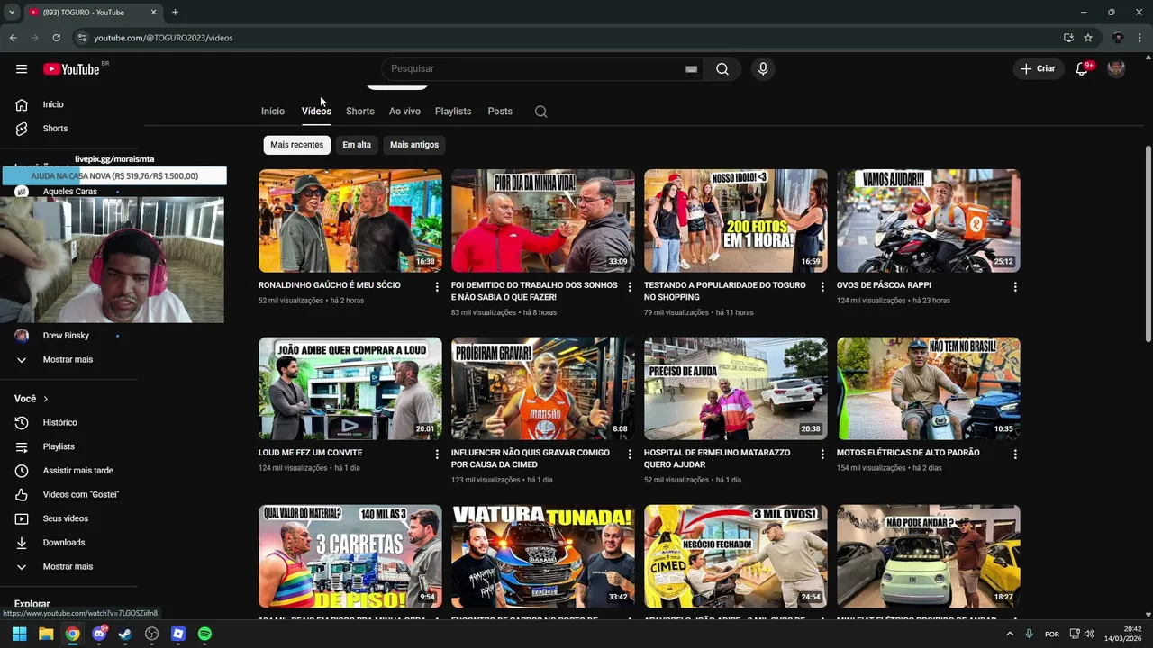
Task: Open the account avatar menu
Action: pyautogui.click(x=1116, y=69)
